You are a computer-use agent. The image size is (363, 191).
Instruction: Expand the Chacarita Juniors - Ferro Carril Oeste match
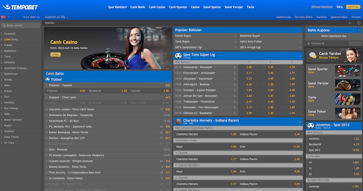click(108, 109)
